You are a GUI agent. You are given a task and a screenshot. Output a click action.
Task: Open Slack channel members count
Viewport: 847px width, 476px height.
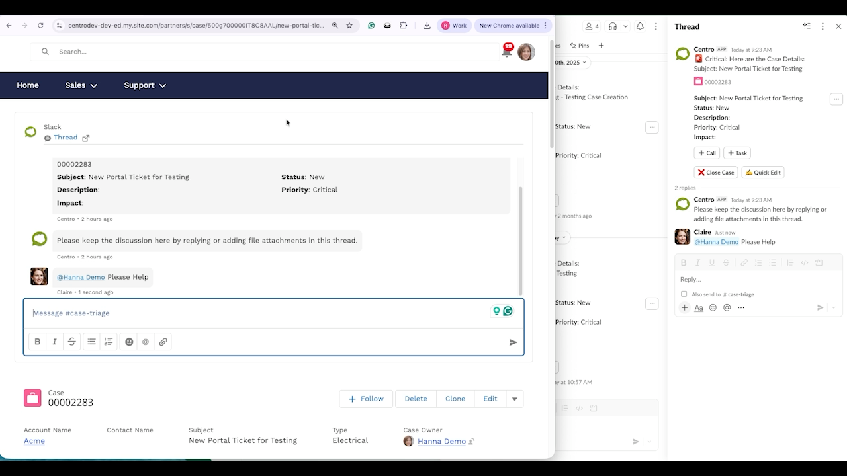point(592,26)
